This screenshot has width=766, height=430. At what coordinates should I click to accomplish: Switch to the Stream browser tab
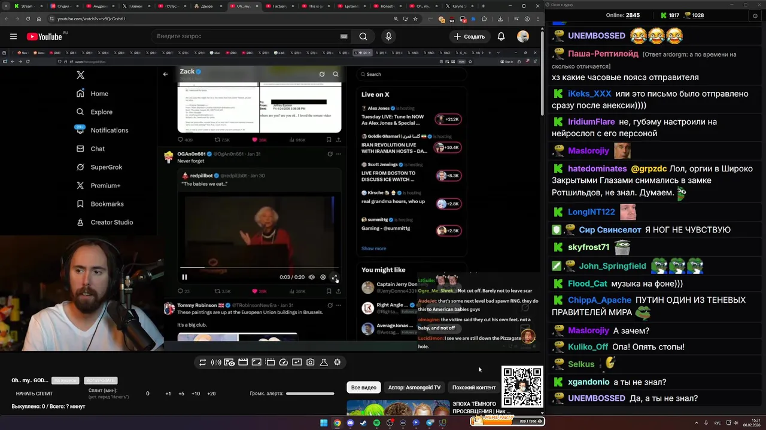pyautogui.click(x=28, y=6)
